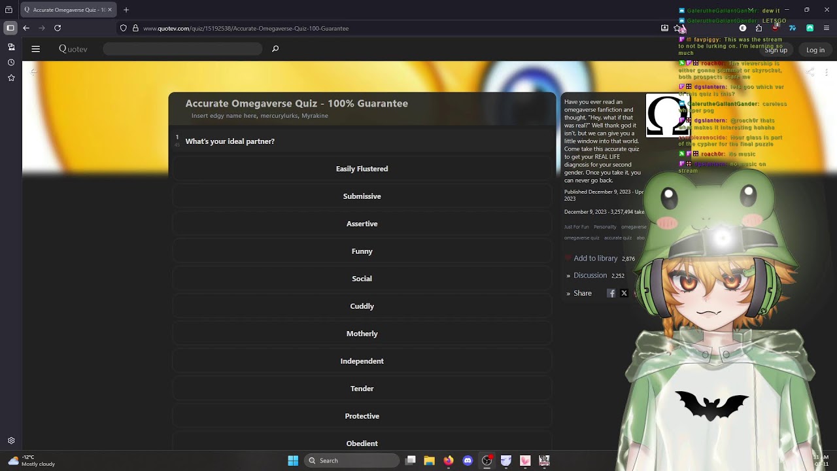Image resolution: width=837 pixels, height=471 pixels.
Task: Open the blue translate extension icon
Action: point(793,28)
